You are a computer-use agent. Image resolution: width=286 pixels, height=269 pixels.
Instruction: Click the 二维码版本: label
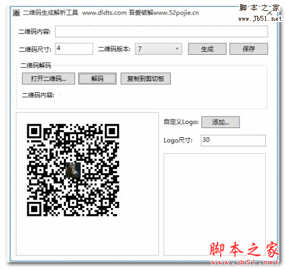tap(115, 49)
